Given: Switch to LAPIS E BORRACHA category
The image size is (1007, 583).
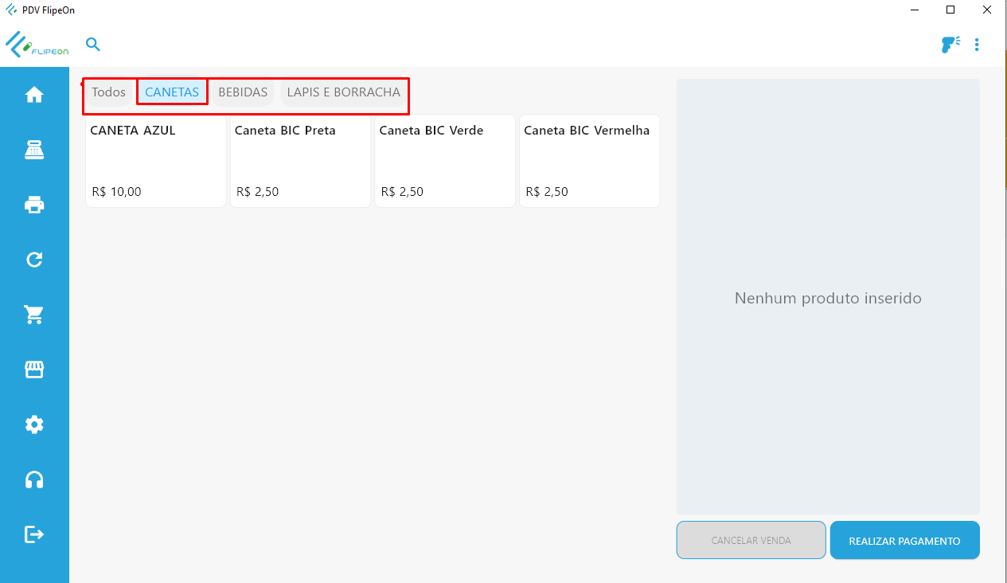Looking at the screenshot, I should point(343,92).
